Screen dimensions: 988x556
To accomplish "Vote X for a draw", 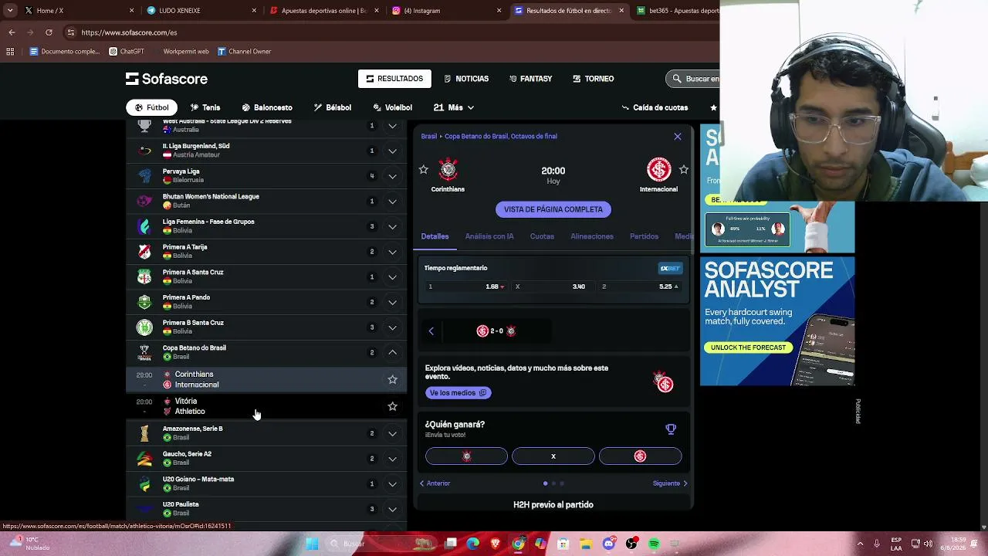I will click(x=553, y=456).
